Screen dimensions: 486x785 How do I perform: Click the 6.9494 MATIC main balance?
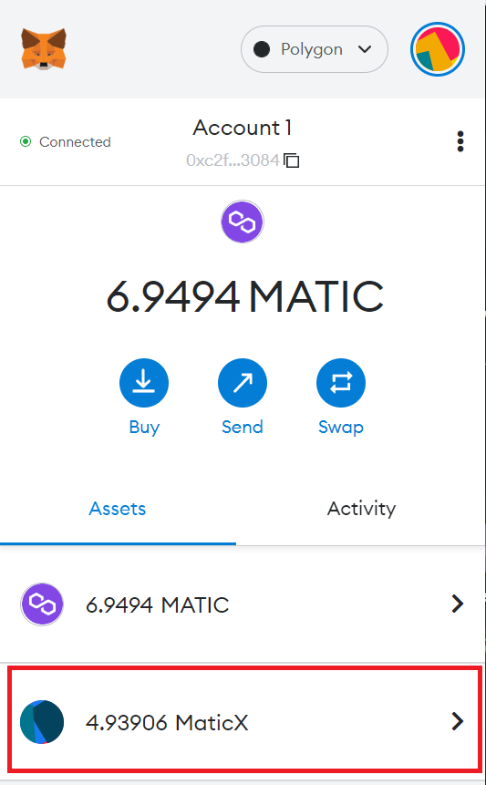244,296
